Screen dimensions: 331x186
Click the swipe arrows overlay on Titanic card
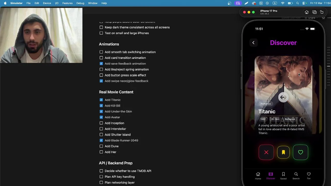point(283,97)
